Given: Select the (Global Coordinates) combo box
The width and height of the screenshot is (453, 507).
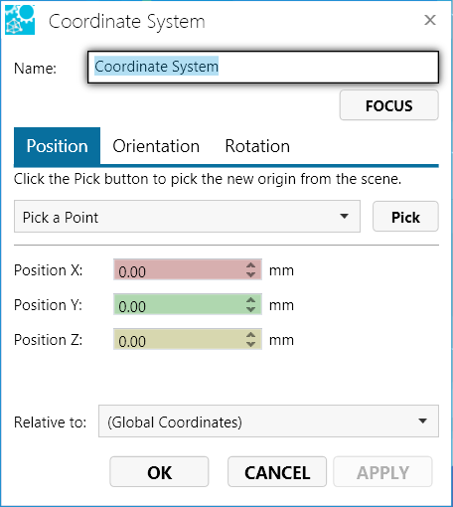Looking at the screenshot, I should pos(268,422).
